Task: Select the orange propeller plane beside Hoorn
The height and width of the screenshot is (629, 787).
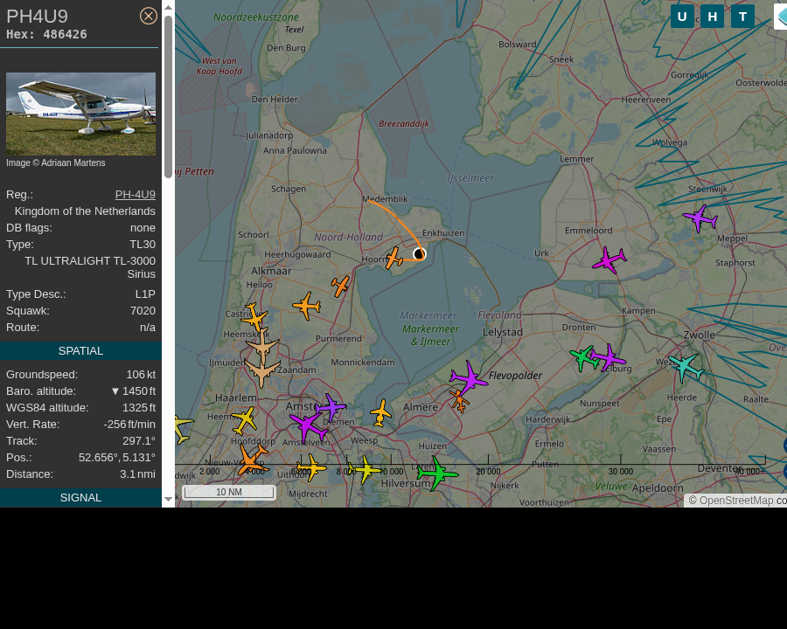Action: (394, 258)
